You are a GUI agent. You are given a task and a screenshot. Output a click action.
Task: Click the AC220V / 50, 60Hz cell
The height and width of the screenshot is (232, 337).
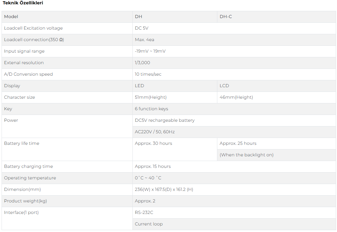155,132
